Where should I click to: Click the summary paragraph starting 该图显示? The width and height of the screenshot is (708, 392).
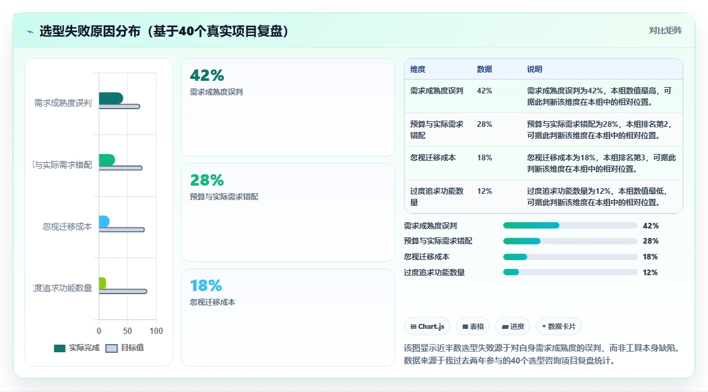[542, 354]
